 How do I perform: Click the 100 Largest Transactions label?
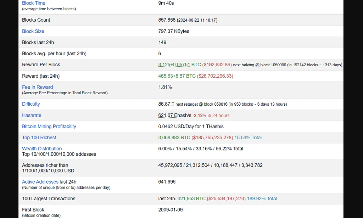pyautogui.click(x=49, y=199)
